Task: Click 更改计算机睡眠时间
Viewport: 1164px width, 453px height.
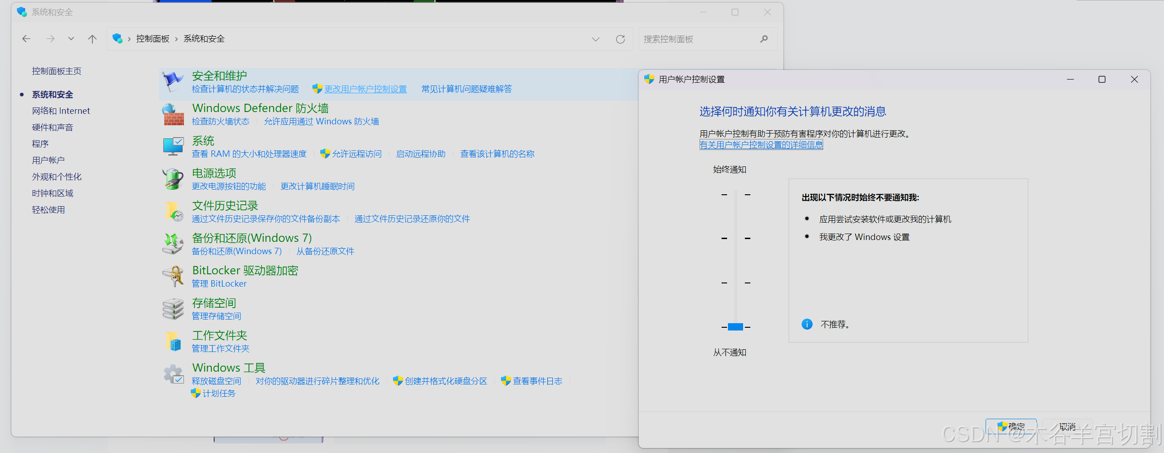Action: [x=318, y=186]
